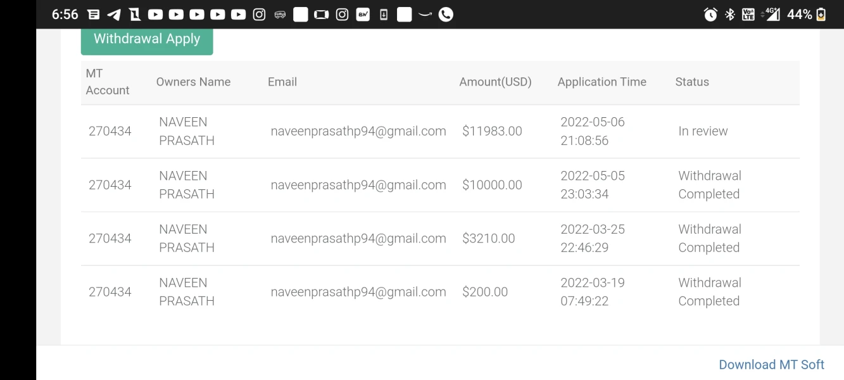The width and height of the screenshot is (844, 380).
Task: Tap the BW app notification icon
Action: pos(363,15)
